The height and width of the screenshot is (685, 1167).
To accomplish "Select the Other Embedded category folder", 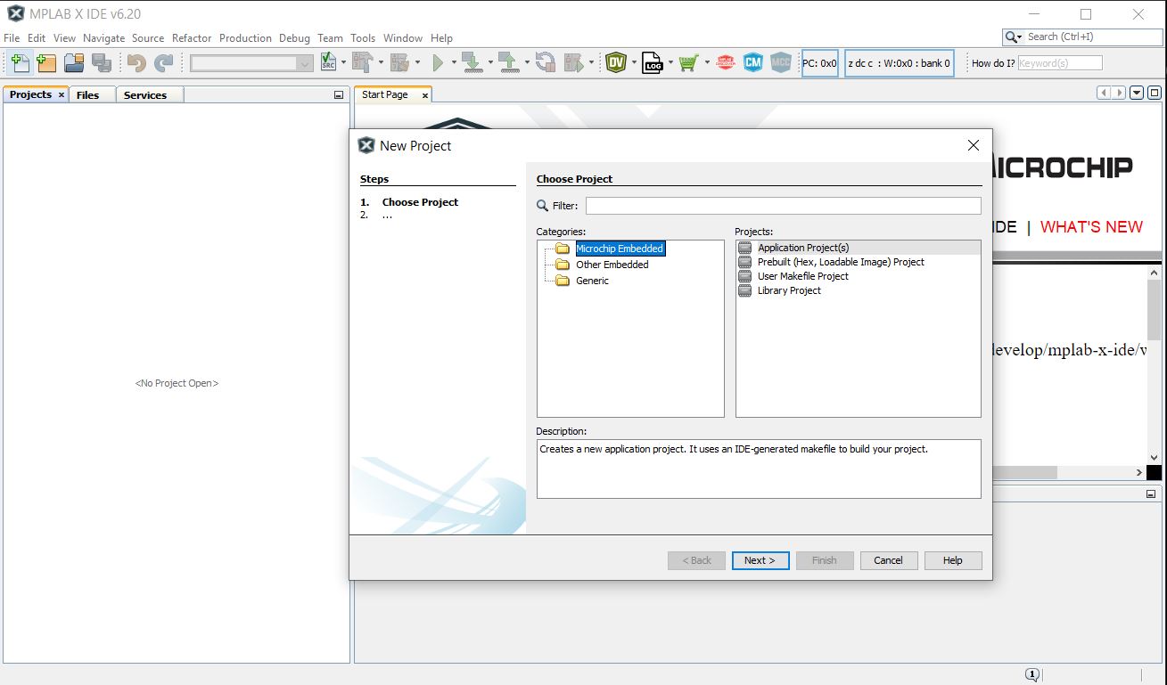I will 612,265.
